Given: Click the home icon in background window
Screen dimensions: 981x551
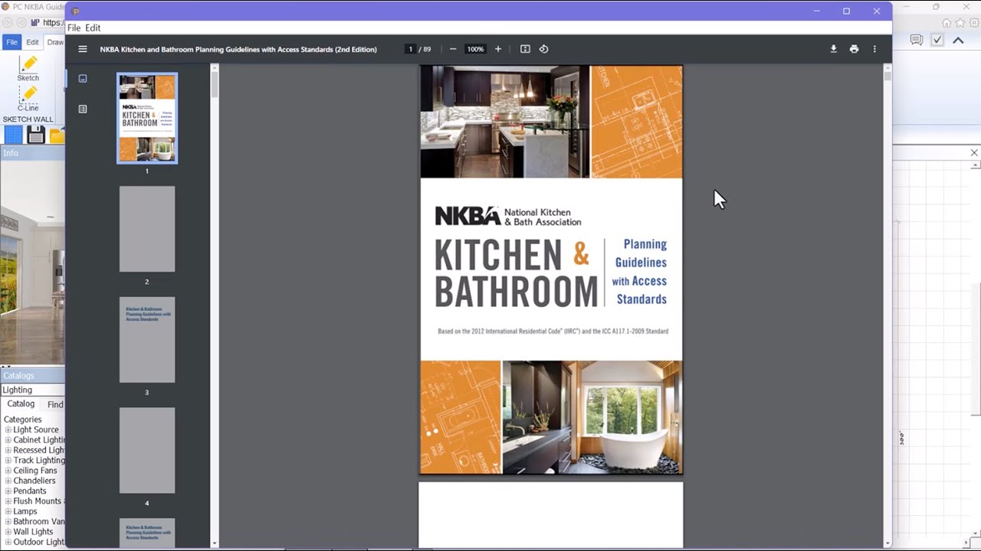Looking at the screenshot, I should click(947, 23).
